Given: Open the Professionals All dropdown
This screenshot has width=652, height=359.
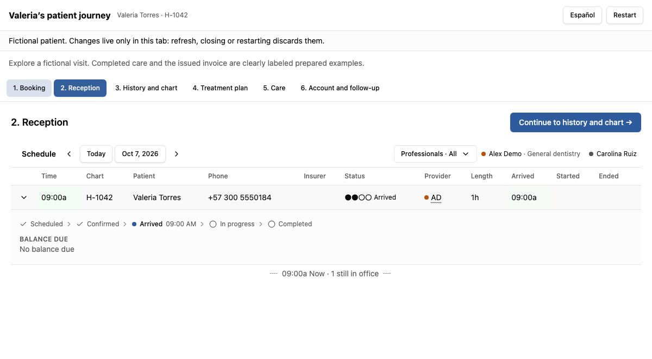Looking at the screenshot, I should point(435,154).
